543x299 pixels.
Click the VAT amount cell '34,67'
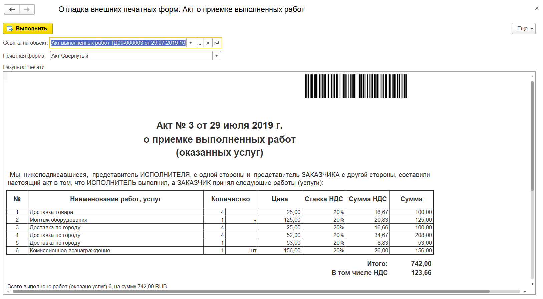[x=367, y=235]
